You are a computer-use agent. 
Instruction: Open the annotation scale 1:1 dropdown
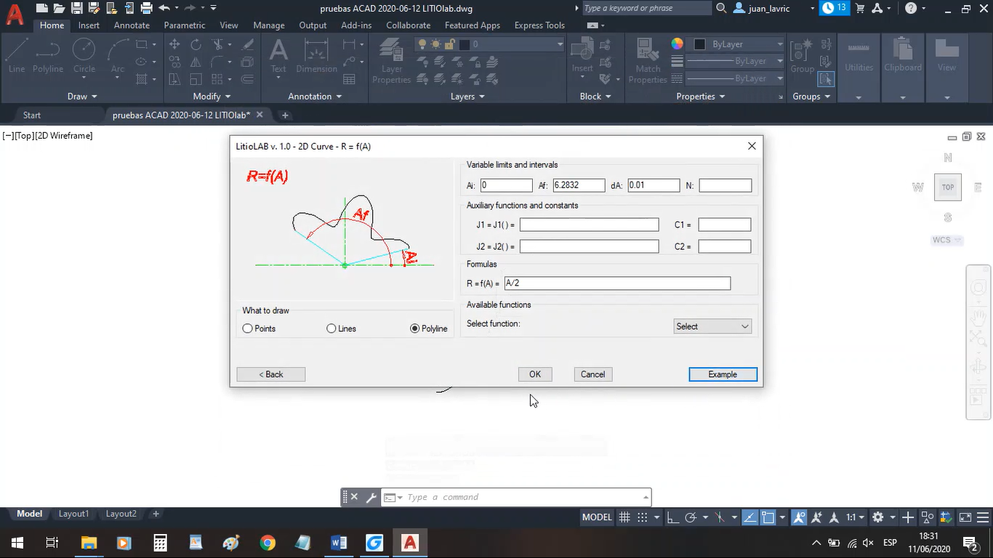(x=854, y=517)
